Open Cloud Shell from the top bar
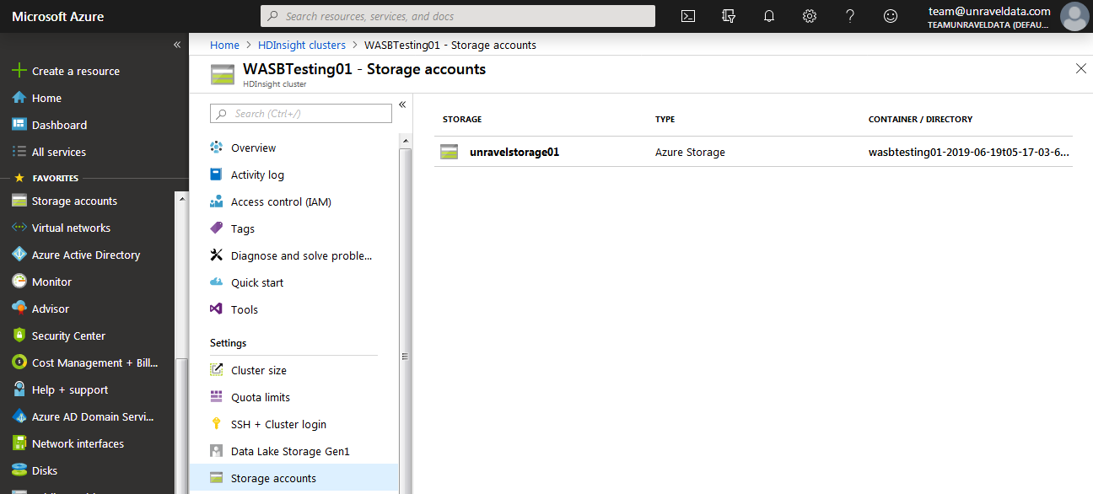The width and height of the screenshot is (1093, 494). 688,16
